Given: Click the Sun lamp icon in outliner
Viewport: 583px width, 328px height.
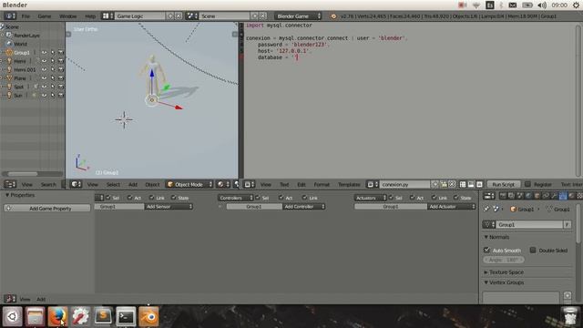Looking at the screenshot, I should tap(9, 95).
